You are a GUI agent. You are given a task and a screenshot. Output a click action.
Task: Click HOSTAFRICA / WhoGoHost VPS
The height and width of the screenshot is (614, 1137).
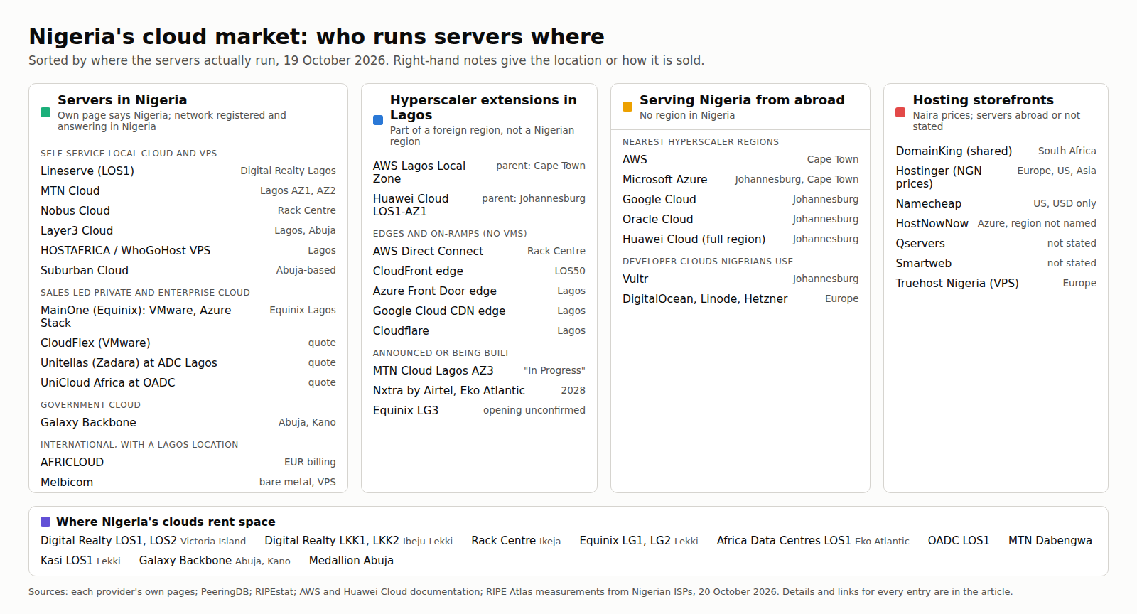[188, 250]
